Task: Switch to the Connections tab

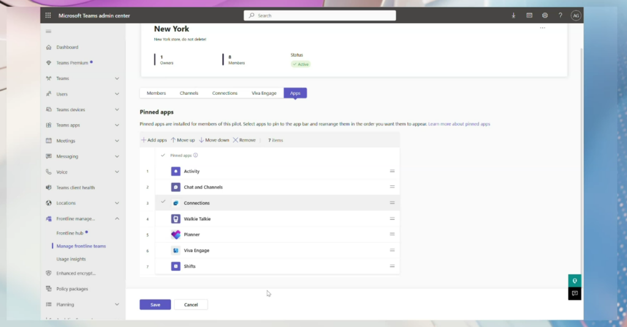Action: pyautogui.click(x=225, y=93)
